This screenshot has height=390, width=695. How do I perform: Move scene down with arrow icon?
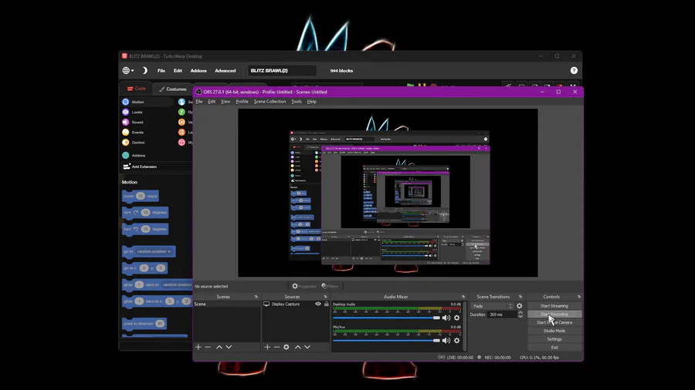pos(229,347)
